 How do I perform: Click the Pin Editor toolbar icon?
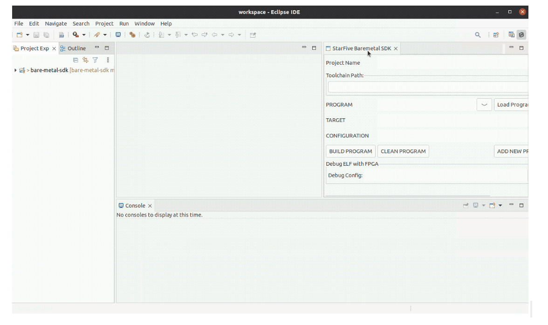pos(253,35)
